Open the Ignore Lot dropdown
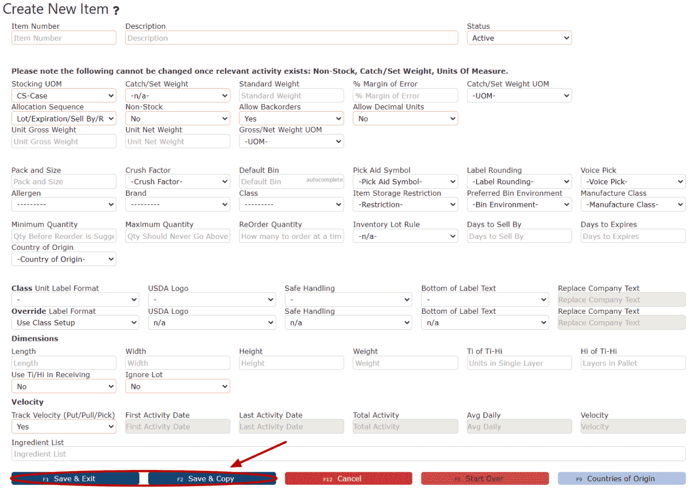 (177, 386)
